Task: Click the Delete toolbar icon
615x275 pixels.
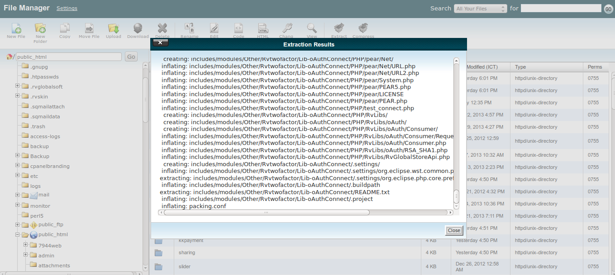Action: point(162,28)
